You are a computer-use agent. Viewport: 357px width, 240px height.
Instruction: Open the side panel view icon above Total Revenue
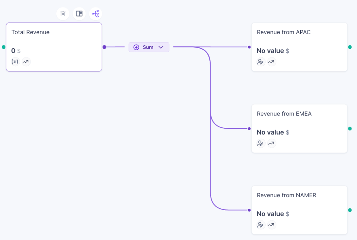click(x=79, y=14)
